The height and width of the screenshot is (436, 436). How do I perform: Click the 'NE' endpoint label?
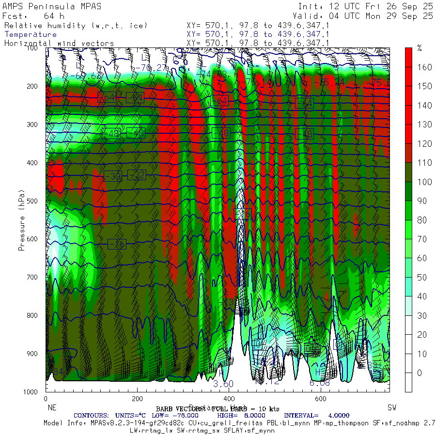click(x=52, y=407)
